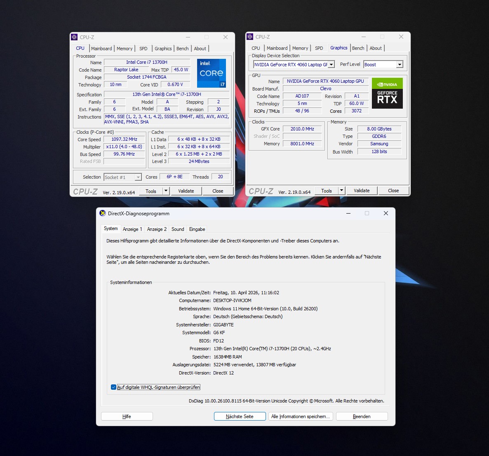
Task: Close the DirectX-Diagnoseprogramm window
Action: point(386,213)
